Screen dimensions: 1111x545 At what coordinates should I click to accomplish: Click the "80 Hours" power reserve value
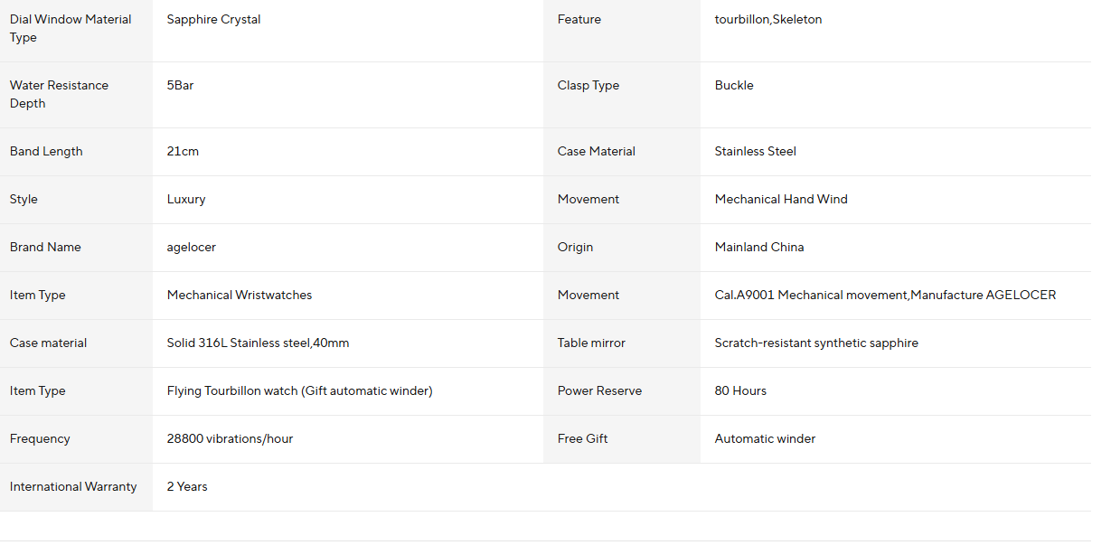[x=740, y=391]
